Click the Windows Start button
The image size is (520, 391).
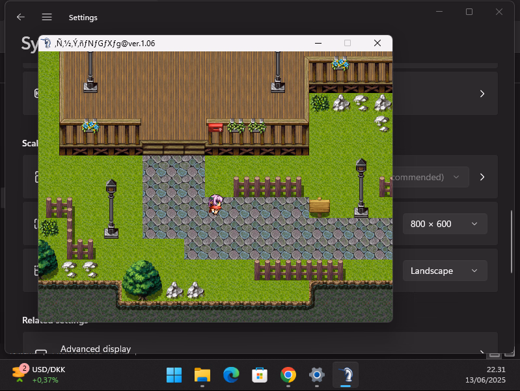click(x=174, y=375)
